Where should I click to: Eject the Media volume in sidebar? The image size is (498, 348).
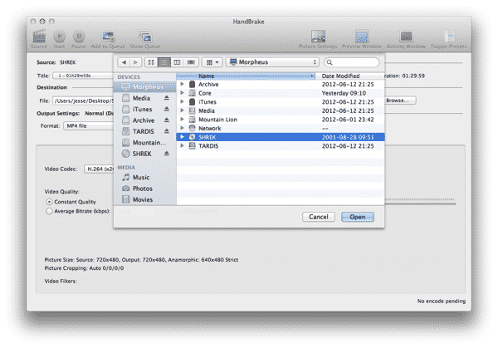pos(165,98)
